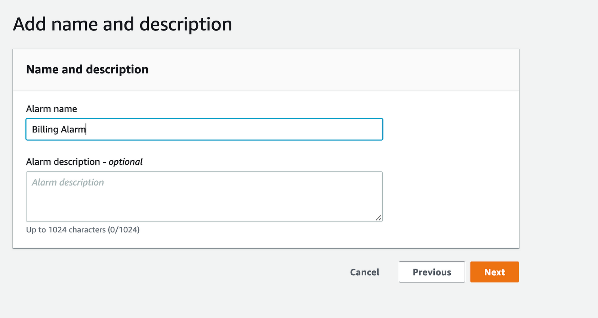Grab the description box resize handle
The image size is (598, 318).
[x=379, y=218]
